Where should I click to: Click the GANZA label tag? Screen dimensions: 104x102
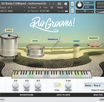point(76,41)
